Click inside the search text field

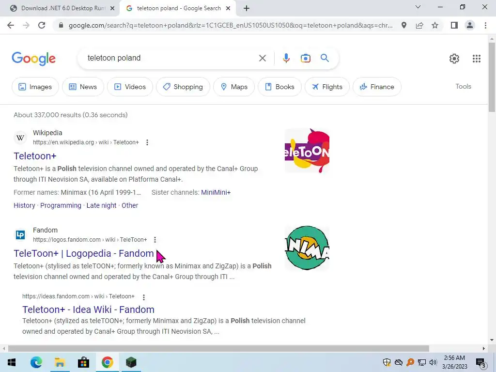[171, 58]
